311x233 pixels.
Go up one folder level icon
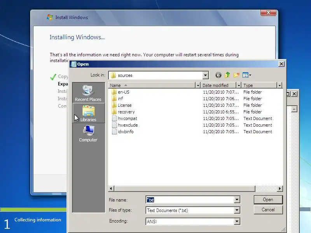point(227,75)
